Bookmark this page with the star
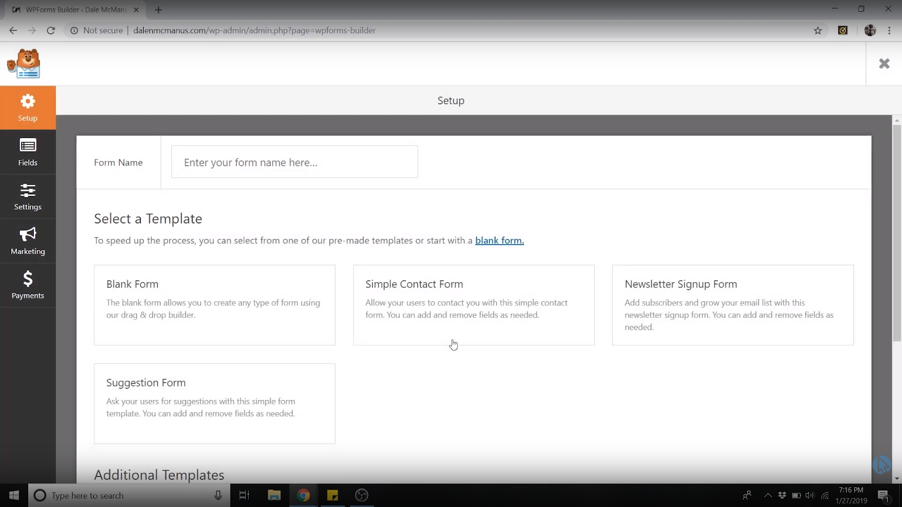This screenshot has width=902, height=507. [x=817, y=30]
